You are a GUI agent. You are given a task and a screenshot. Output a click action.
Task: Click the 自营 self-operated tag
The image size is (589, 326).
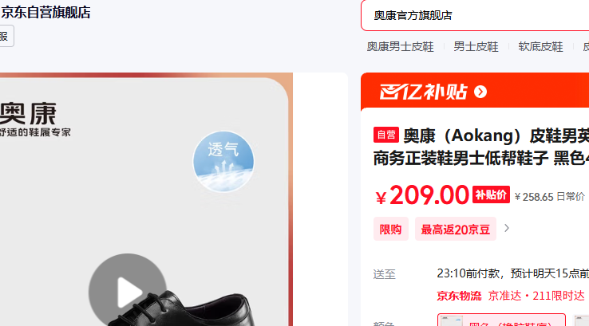point(385,135)
